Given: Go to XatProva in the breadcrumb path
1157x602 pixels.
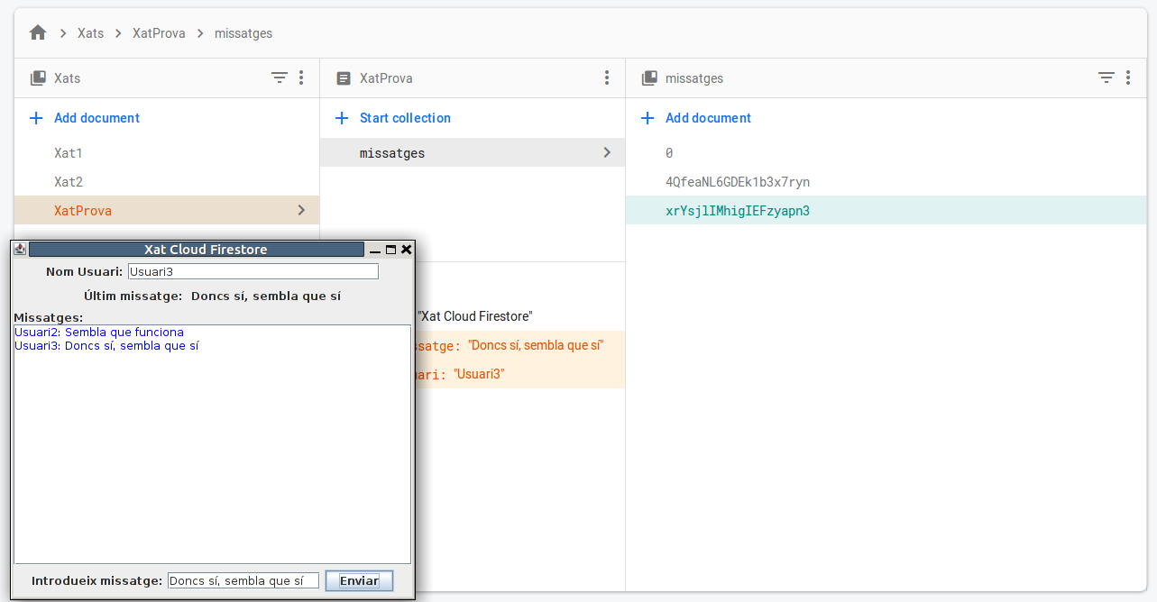Looking at the screenshot, I should coord(159,33).
